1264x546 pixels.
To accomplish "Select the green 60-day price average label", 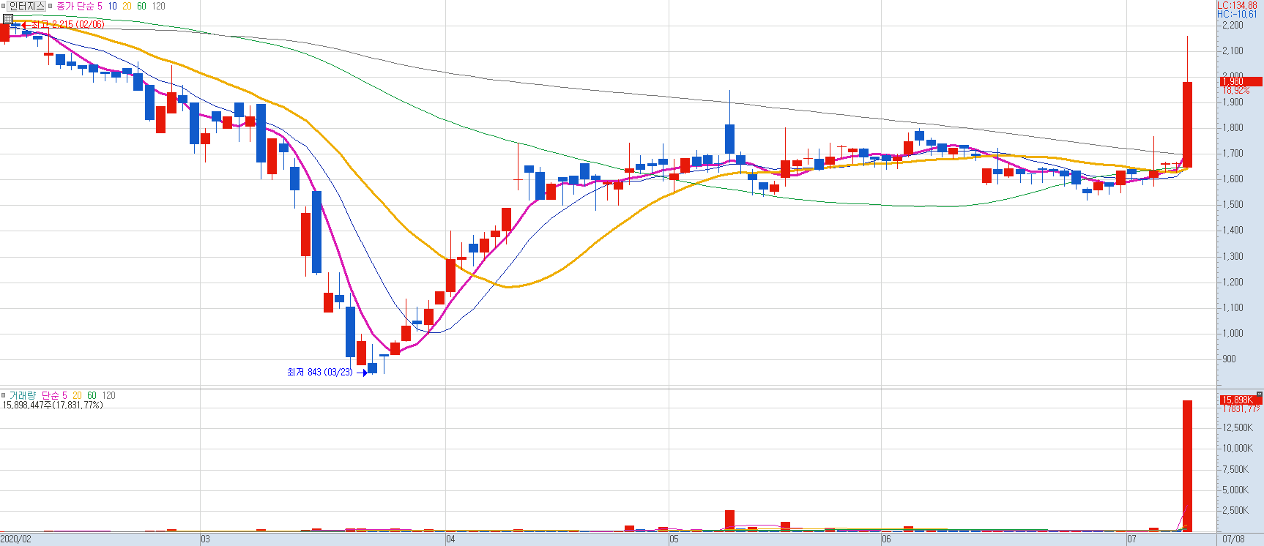I will point(141,6).
